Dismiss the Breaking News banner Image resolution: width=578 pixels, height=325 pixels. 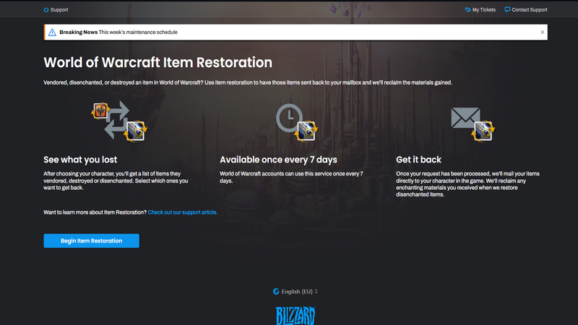point(543,32)
